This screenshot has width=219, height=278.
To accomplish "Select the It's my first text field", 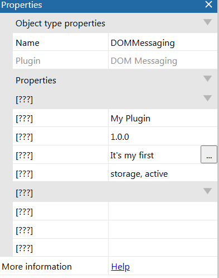I will pyautogui.click(x=154, y=154).
